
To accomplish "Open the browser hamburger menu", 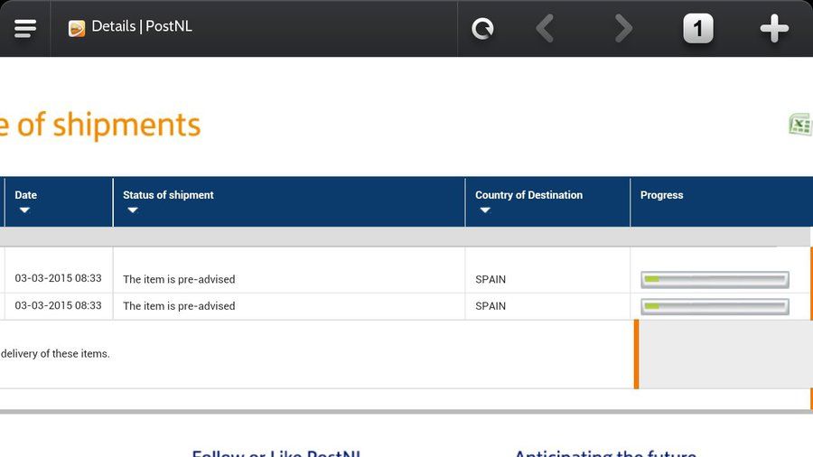I will click(25, 29).
